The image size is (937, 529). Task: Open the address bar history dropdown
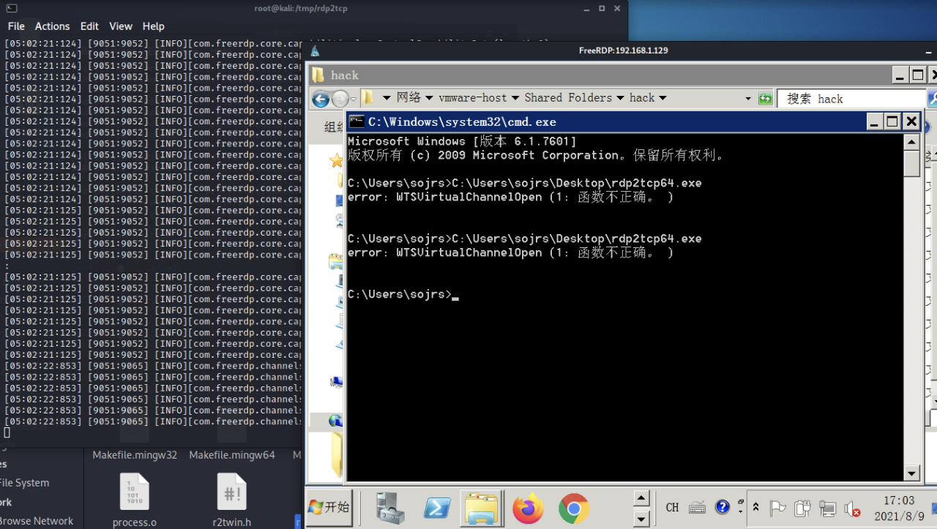pyautogui.click(x=748, y=99)
